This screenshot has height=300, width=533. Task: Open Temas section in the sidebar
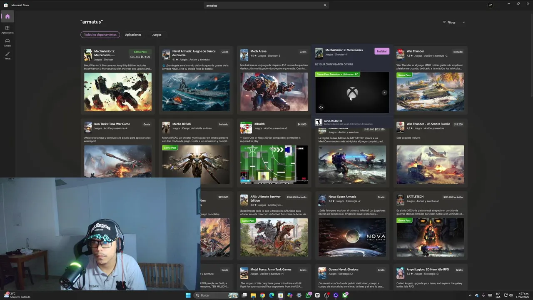click(x=7, y=55)
